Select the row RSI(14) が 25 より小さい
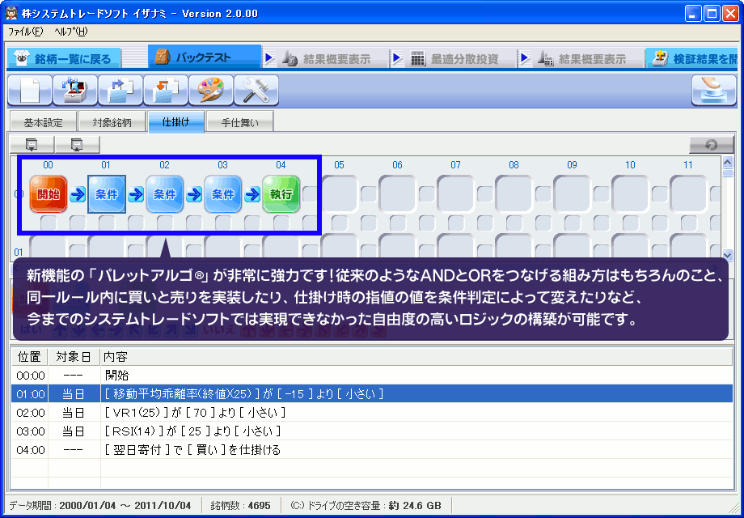 tap(372, 431)
